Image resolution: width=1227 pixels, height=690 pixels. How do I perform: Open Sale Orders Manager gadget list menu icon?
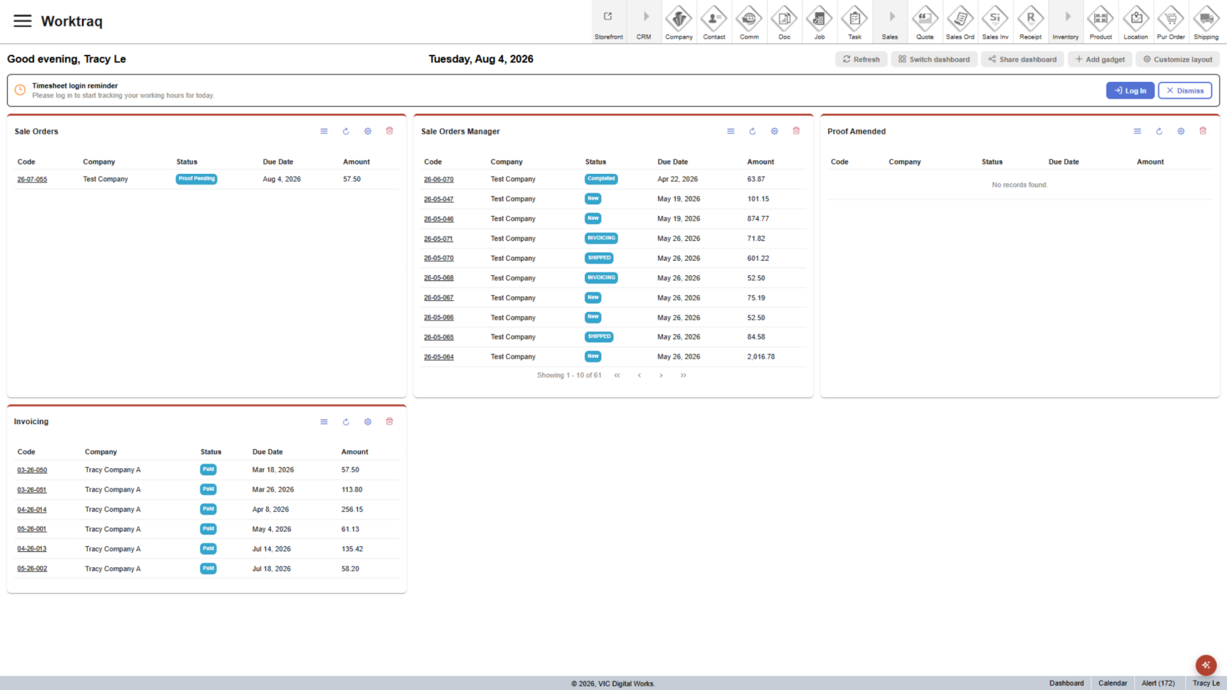click(x=730, y=131)
